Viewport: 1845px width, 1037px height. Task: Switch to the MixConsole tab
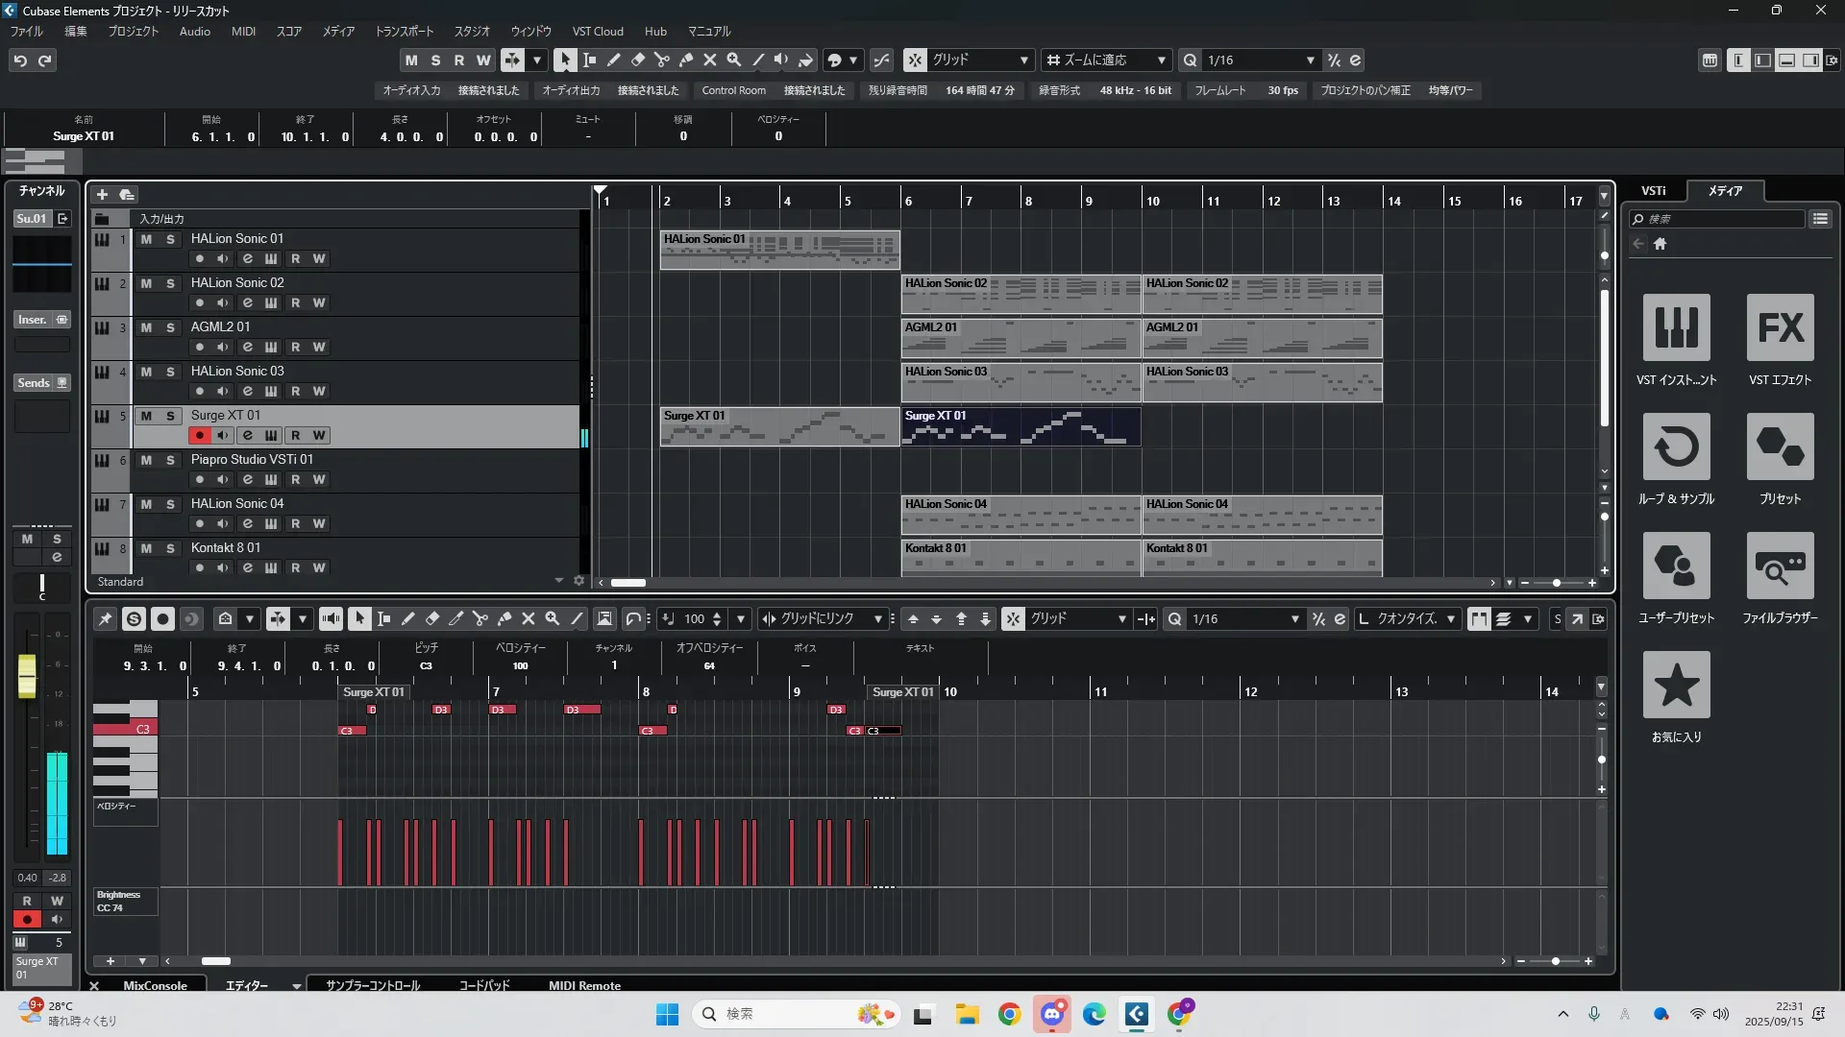[x=155, y=985]
